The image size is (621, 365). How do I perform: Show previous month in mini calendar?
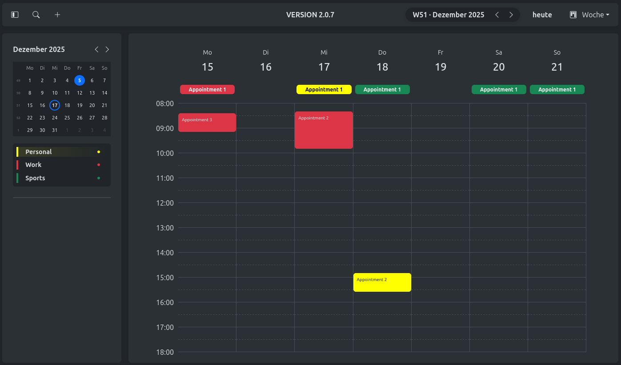pyautogui.click(x=96, y=49)
